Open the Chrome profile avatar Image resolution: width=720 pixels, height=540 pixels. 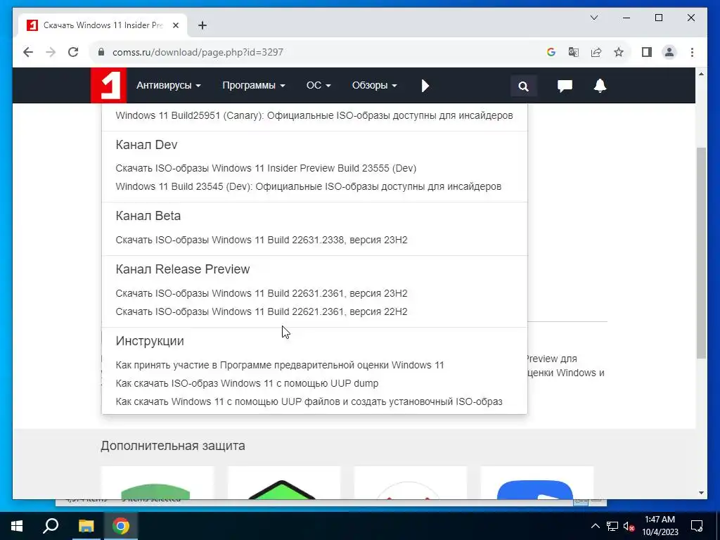[669, 52]
